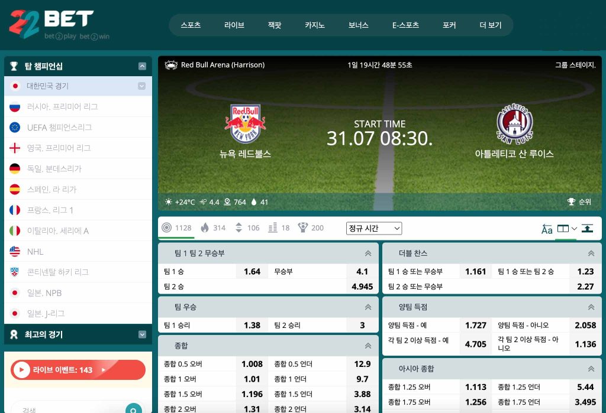Image resolution: width=606 pixels, height=413 pixels.
Task: Select 러시아. 프리미어 리그
Action: pyautogui.click(x=78, y=106)
